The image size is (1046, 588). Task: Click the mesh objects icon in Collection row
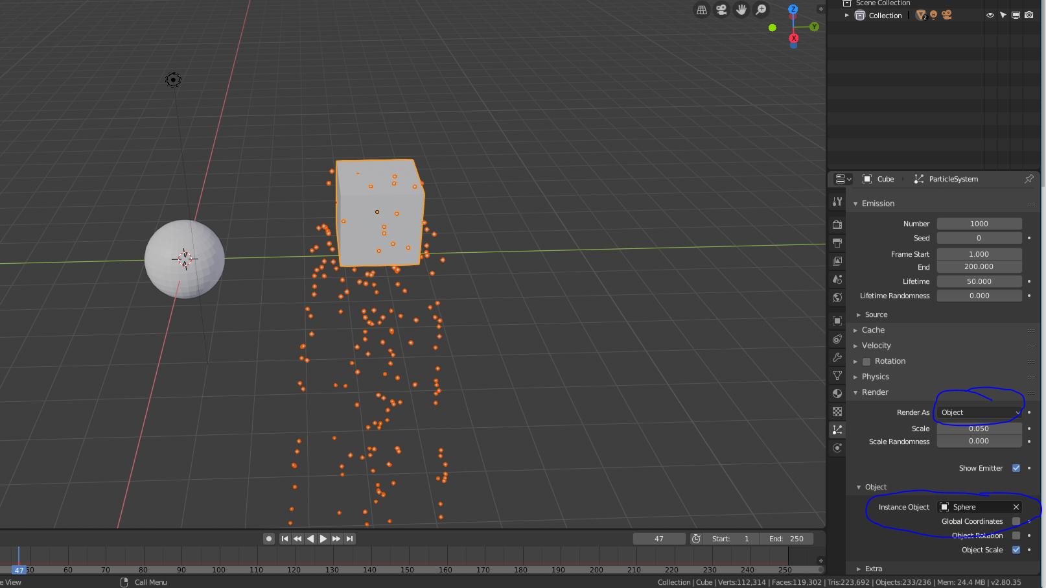[921, 15]
